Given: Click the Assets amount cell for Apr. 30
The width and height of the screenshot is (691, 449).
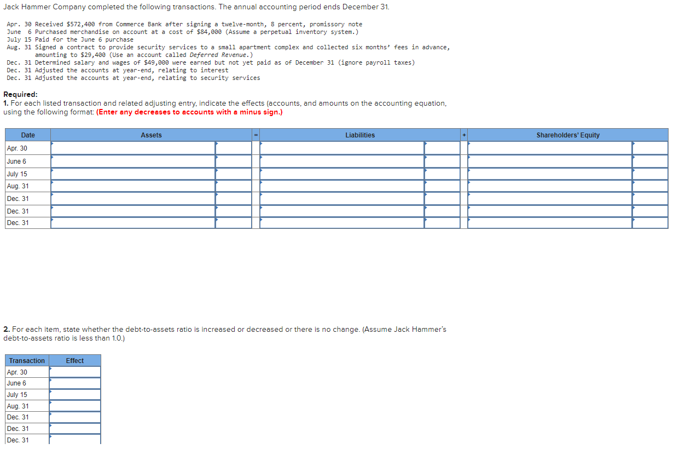Looking at the screenshot, I should point(233,148).
